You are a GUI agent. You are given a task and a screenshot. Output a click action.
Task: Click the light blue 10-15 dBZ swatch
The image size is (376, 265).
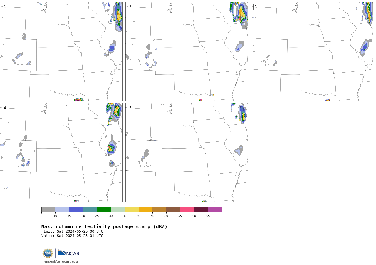[62, 210]
